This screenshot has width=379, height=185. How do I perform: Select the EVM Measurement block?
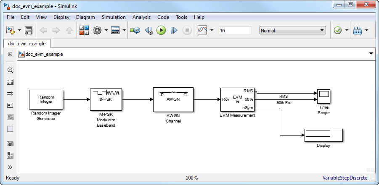click(238, 99)
